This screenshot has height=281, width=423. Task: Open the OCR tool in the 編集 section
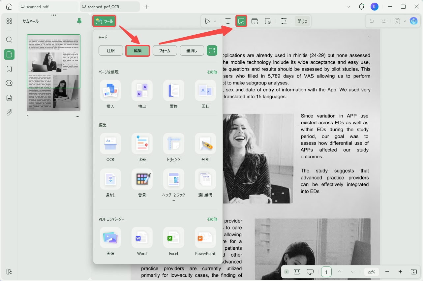tap(110, 148)
